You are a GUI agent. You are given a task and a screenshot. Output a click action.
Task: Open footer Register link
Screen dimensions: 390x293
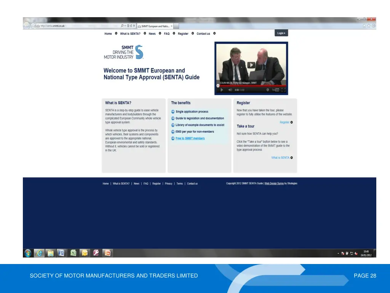click(157, 184)
